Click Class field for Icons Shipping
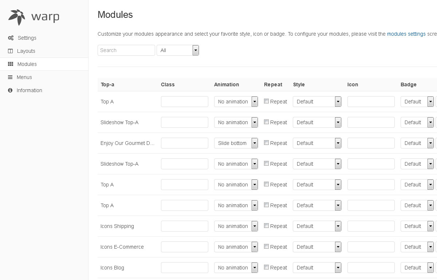 [184, 226]
